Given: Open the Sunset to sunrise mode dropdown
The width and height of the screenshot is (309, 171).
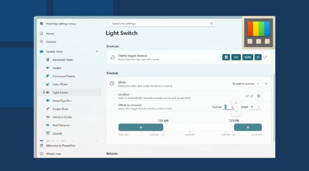Looking at the screenshot, I should pyautogui.click(x=246, y=84).
